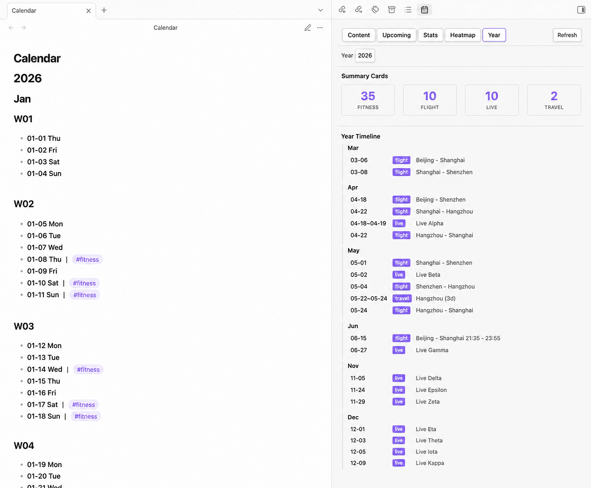This screenshot has width=591, height=488.
Task: Switch to the Content tab
Action: click(359, 35)
